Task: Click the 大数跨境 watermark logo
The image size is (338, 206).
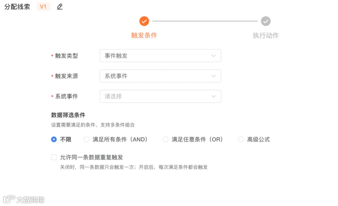Action: pos(24,199)
